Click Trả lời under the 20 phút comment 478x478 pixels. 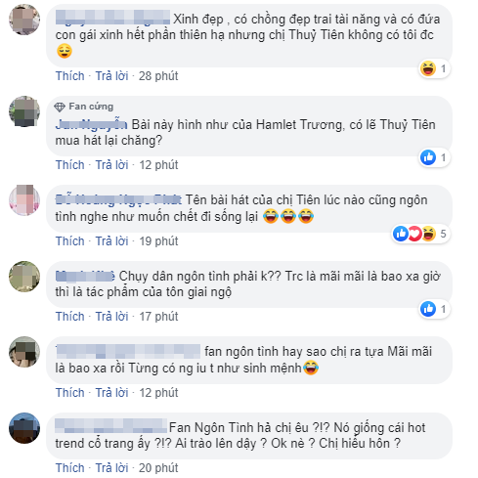111,468
